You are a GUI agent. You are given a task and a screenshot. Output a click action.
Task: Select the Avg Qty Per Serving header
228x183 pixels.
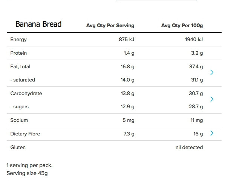click(x=110, y=26)
